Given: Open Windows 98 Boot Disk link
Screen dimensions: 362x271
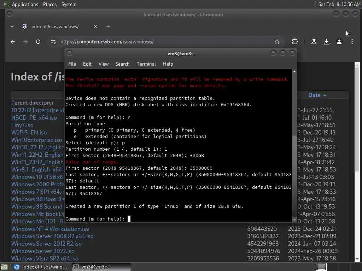Looking at the screenshot, I should click(38, 199).
